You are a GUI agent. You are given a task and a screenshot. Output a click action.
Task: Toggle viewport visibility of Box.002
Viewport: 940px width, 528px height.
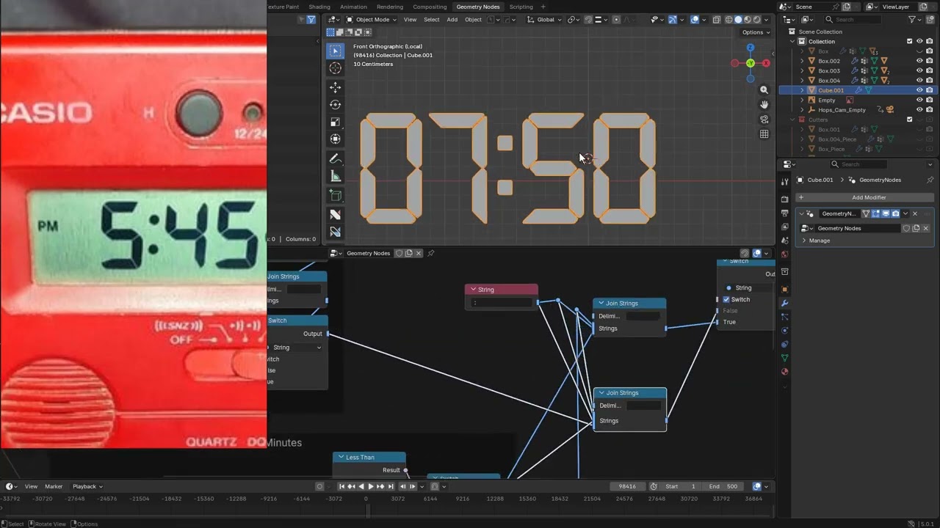[x=919, y=61]
